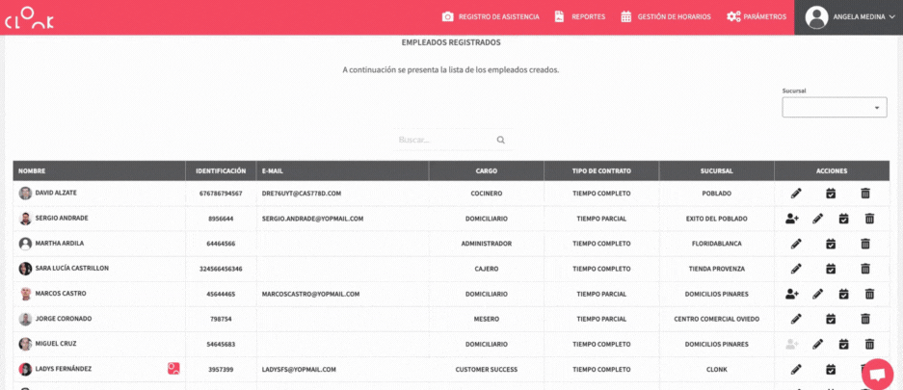903x390 pixels.
Task: Open the calendar-check icon for Sara Lucía Castrillon
Action: pyautogui.click(x=830, y=269)
